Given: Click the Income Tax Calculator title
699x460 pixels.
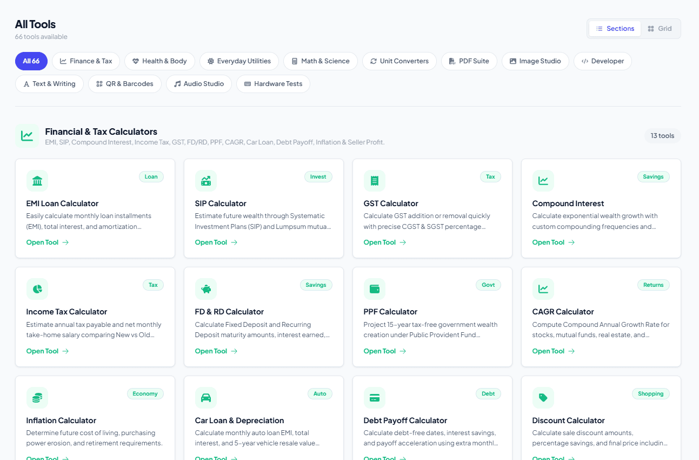Looking at the screenshot, I should point(66,312).
